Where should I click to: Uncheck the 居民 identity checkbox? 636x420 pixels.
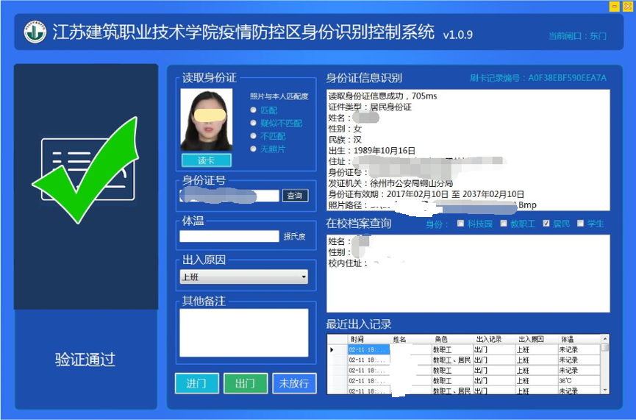coord(546,224)
